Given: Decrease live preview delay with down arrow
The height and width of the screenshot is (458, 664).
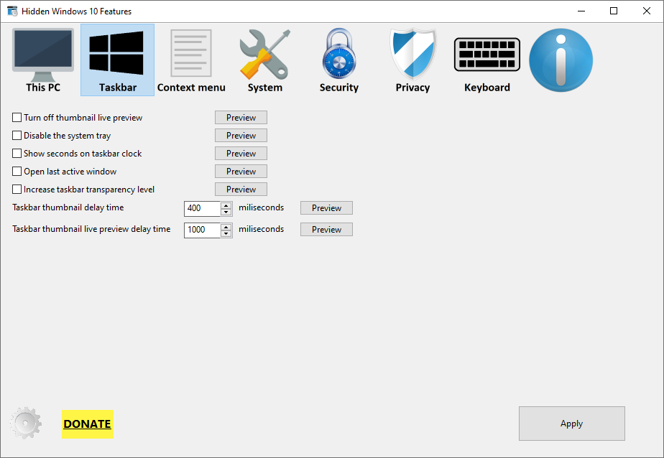Looking at the screenshot, I should point(226,233).
